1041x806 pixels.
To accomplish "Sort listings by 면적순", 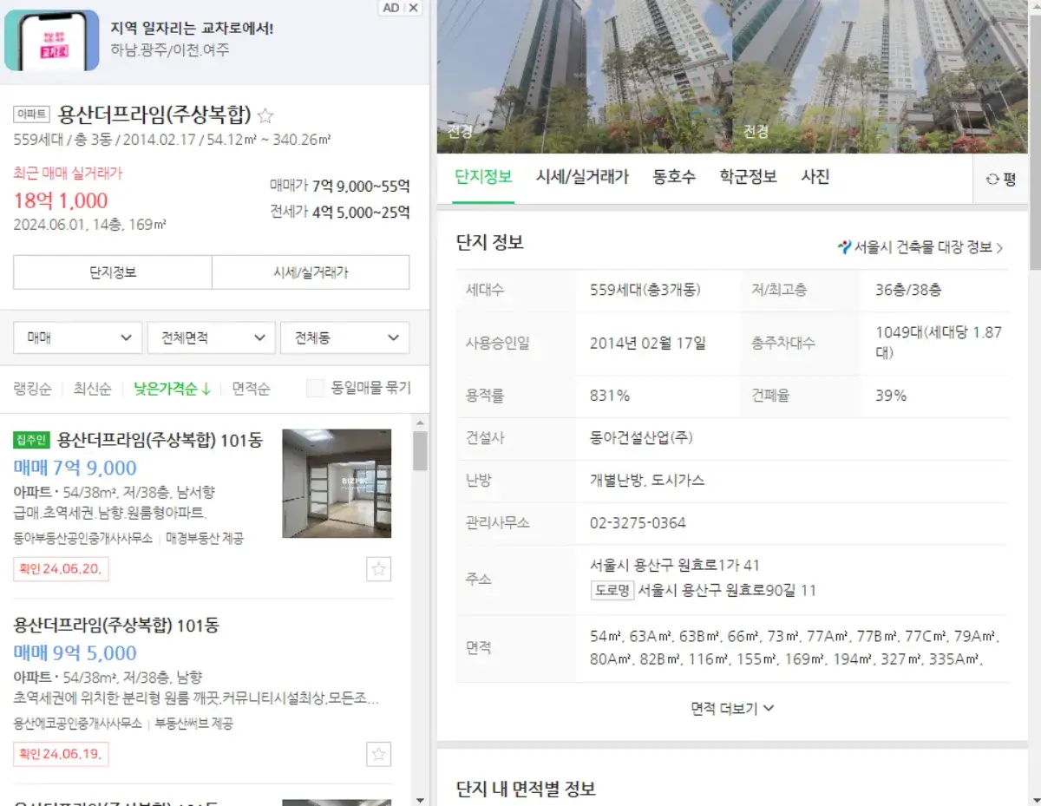I will (x=250, y=389).
